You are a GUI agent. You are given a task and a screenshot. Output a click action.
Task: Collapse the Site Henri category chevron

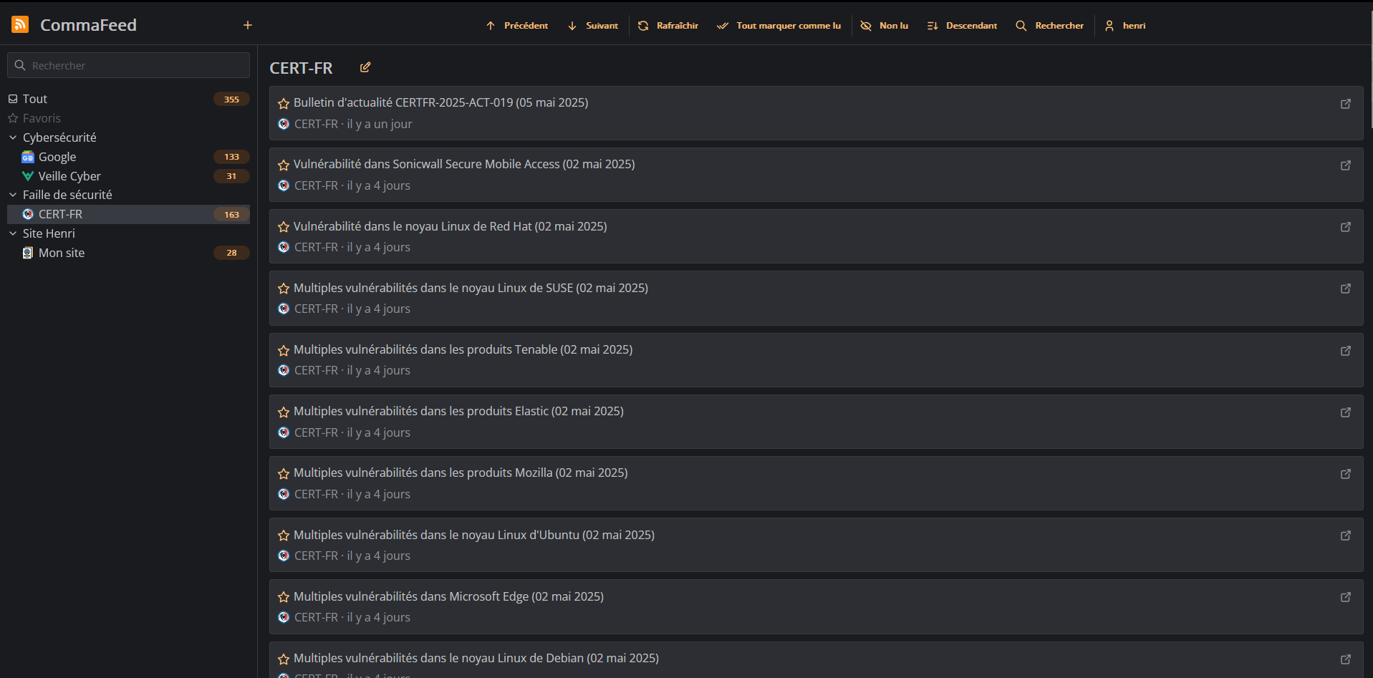pyautogui.click(x=13, y=233)
